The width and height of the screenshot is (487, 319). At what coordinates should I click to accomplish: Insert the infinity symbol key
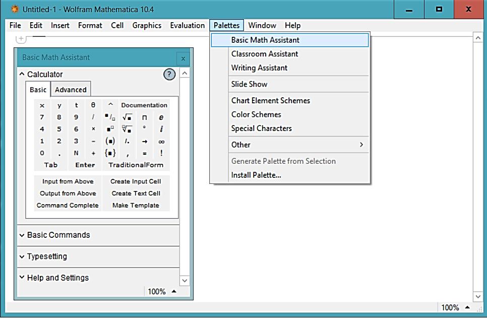tap(161, 141)
